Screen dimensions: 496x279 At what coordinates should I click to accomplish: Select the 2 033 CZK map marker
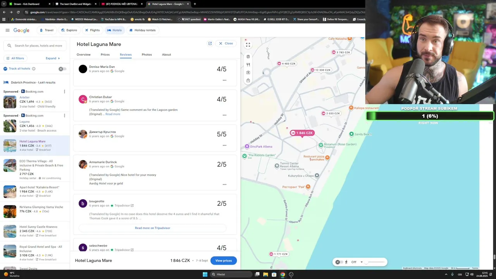coord(331,114)
